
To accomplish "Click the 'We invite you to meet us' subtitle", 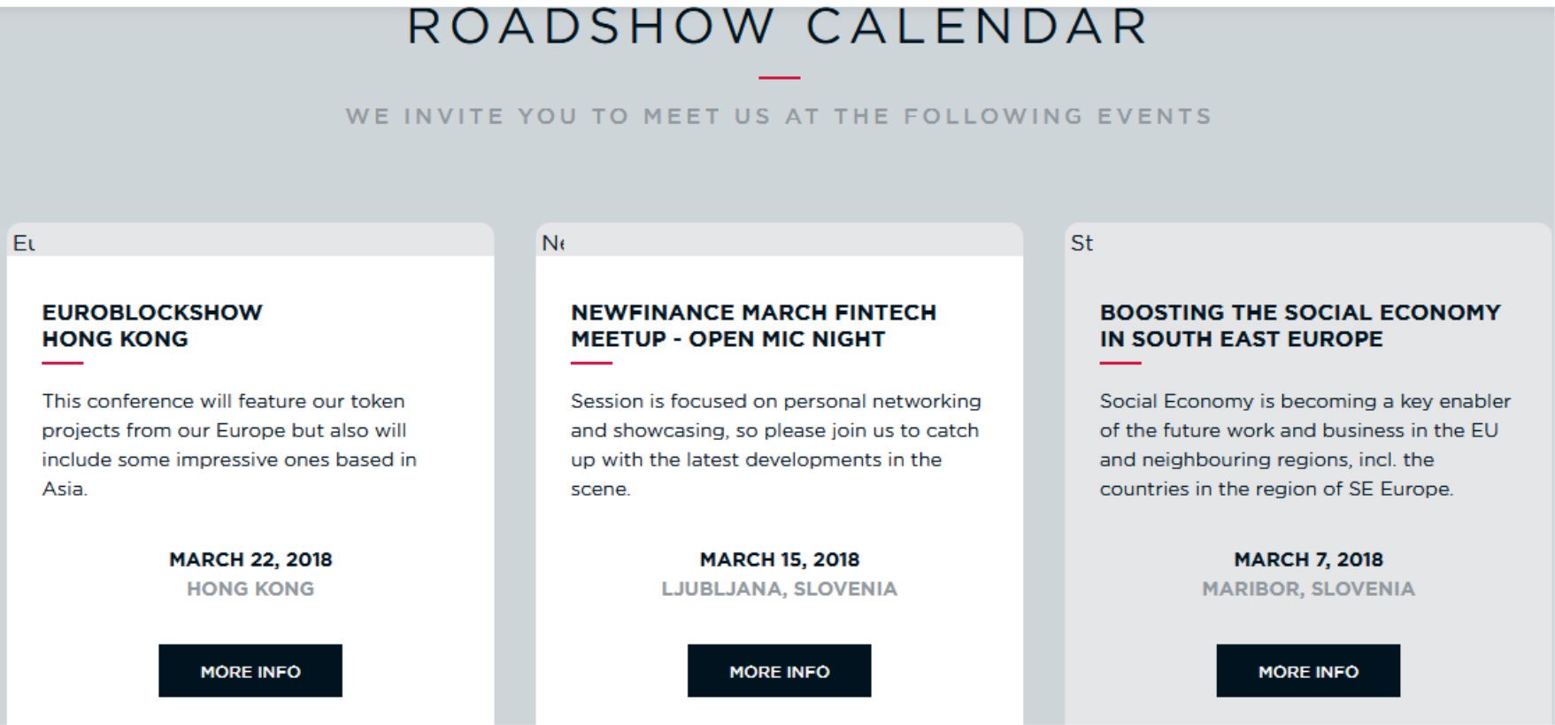I will point(779,116).
